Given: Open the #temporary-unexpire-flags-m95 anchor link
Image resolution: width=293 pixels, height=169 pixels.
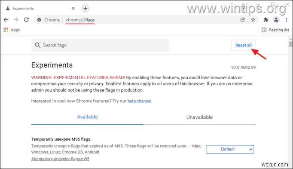Looking at the screenshot, I should click(60, 159).
